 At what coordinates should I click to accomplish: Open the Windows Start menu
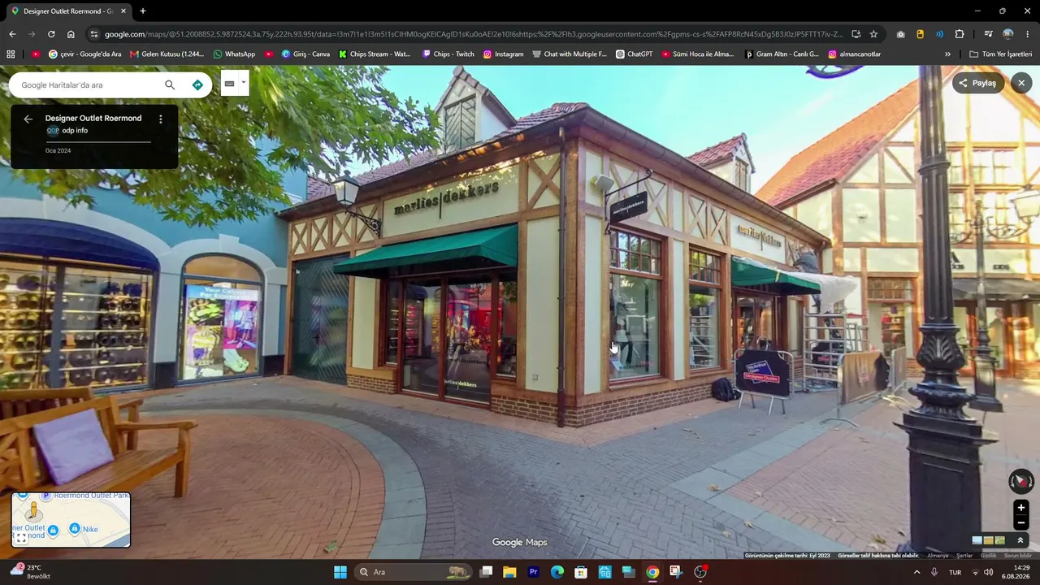pyautogui.click(x=340, y=572)
